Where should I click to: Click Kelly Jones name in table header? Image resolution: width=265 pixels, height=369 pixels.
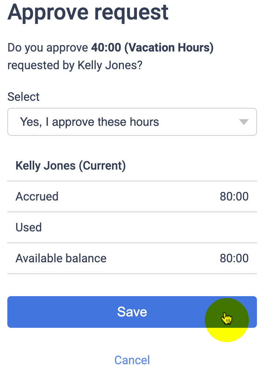46,166
